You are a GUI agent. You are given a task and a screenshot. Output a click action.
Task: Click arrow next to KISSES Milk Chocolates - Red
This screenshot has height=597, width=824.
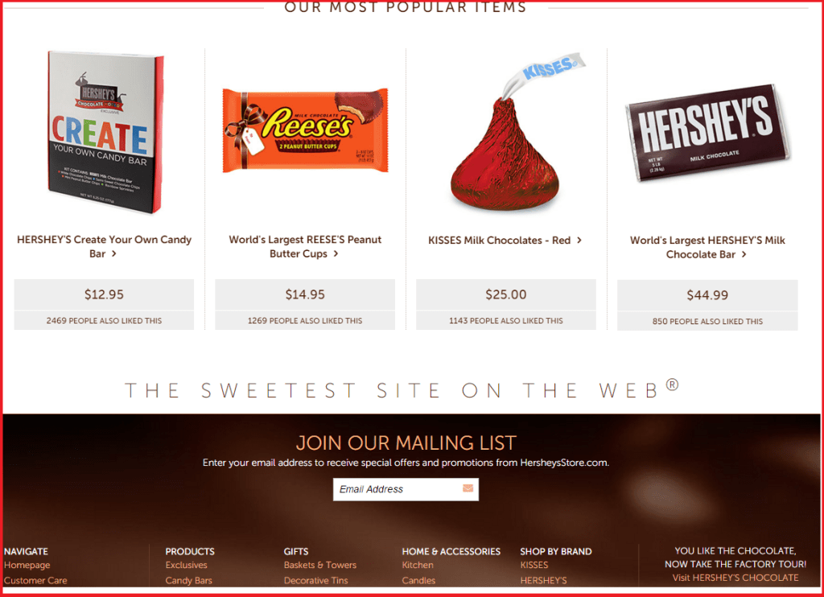(x=579, y=240)
